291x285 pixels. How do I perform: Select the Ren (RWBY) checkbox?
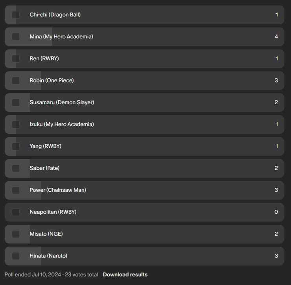(16, 59)
